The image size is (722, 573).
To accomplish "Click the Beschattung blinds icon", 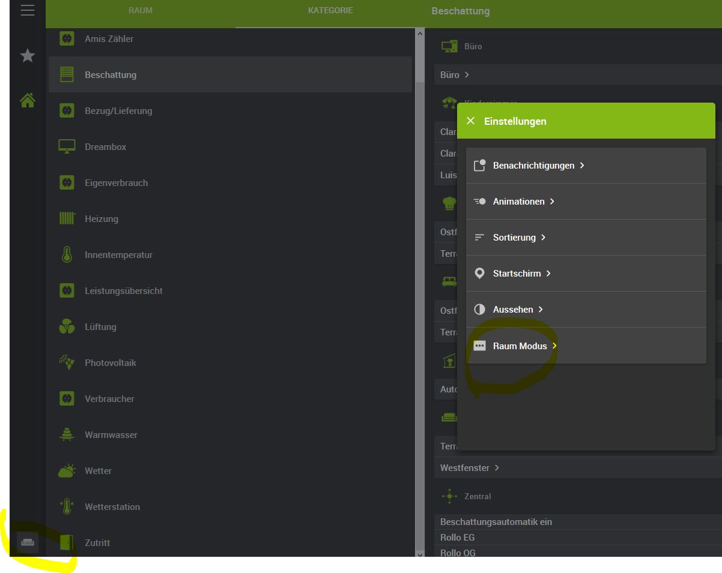I will click(67, 74).
